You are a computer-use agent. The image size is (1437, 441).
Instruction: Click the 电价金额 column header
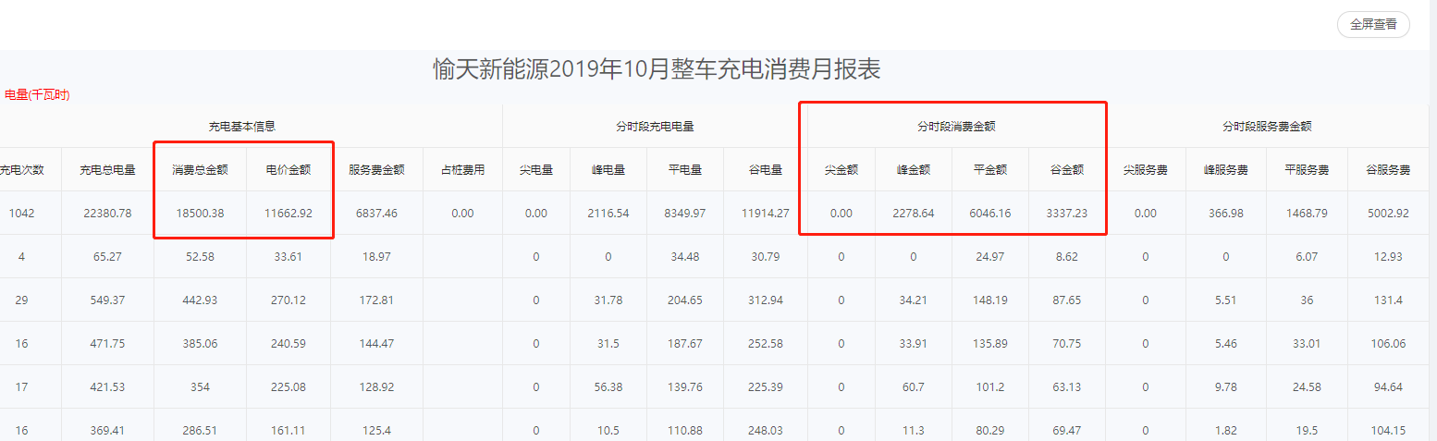[289, 170]
